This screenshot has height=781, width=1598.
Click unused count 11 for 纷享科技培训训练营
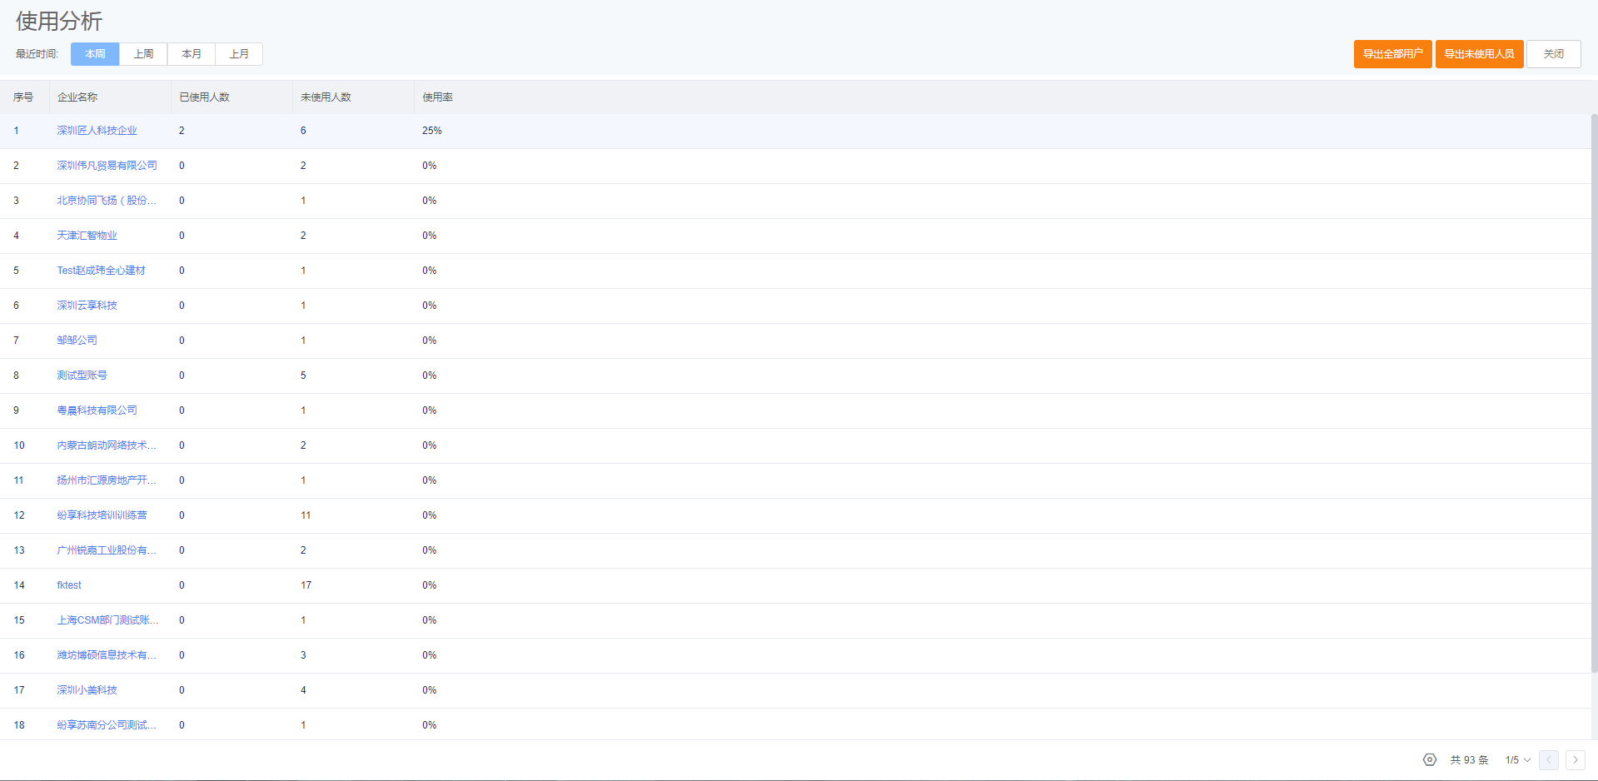coord(306,515)
